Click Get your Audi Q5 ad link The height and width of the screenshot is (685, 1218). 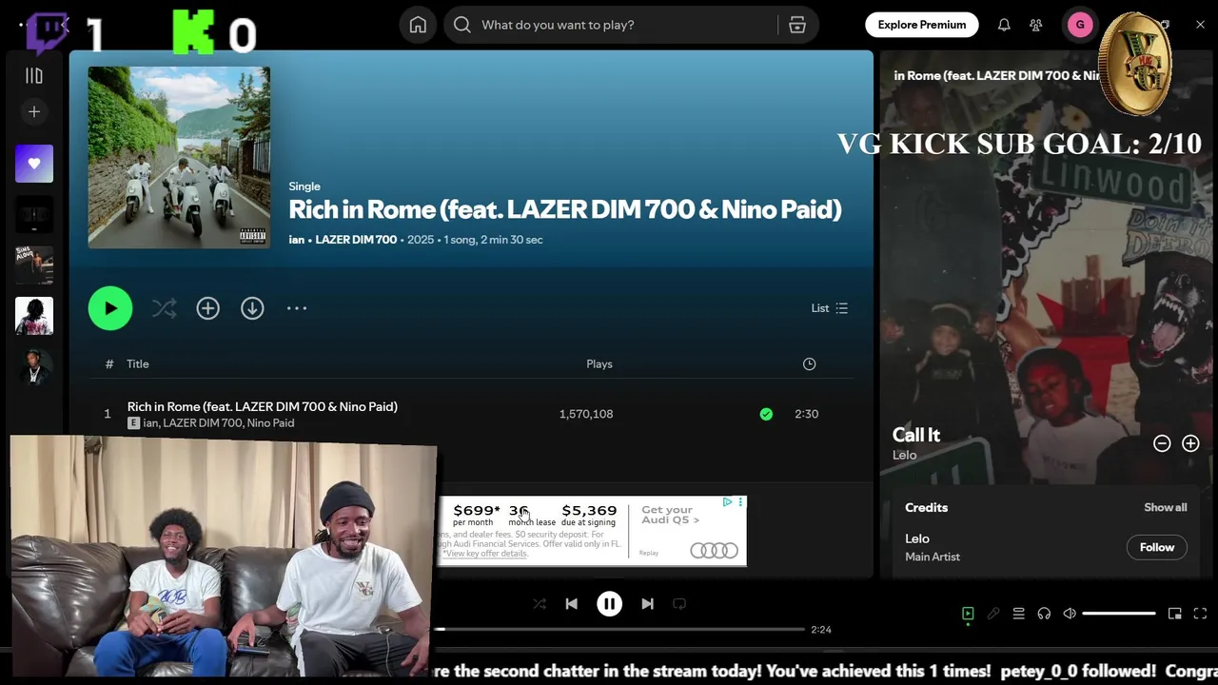(670, 515)
